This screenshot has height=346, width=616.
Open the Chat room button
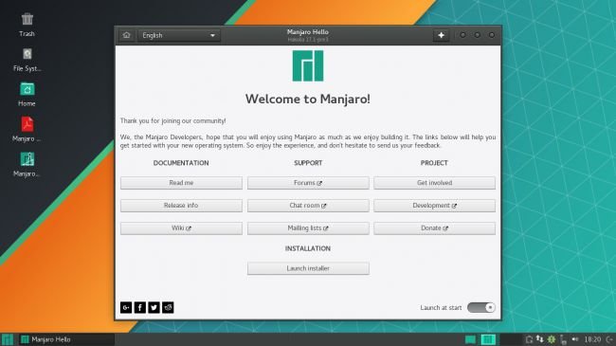308,206
